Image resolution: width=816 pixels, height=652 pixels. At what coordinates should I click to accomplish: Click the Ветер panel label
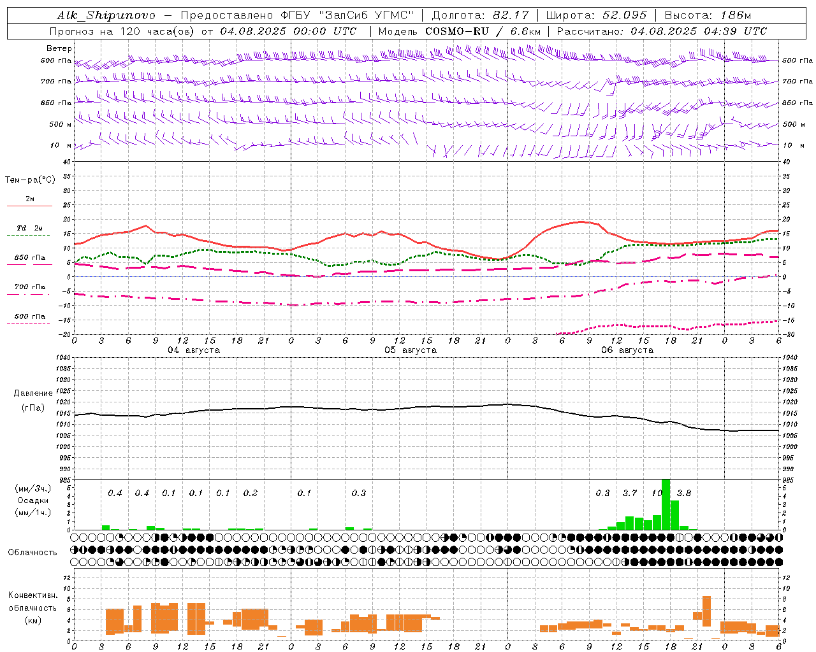click(59, 48)
